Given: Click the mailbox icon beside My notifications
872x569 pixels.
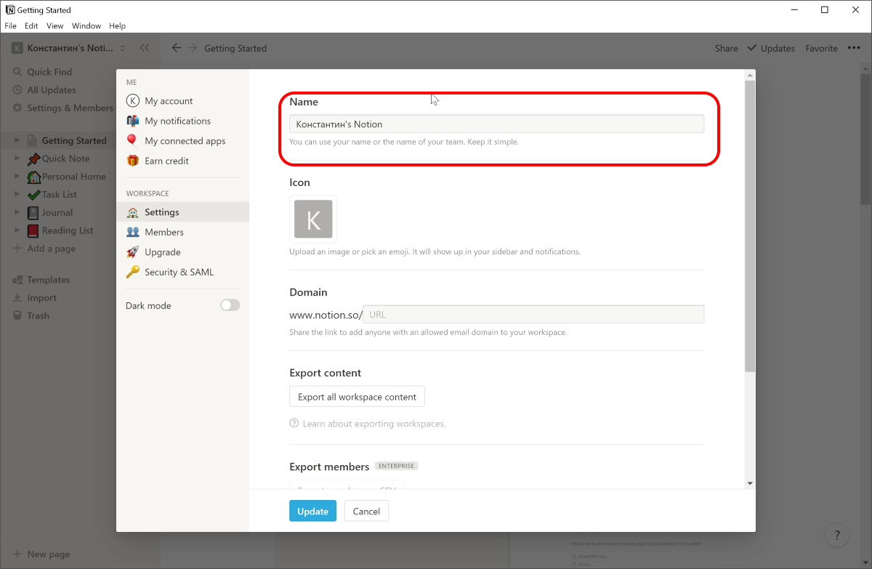Looking at the screenshot, I should (132, 121).
